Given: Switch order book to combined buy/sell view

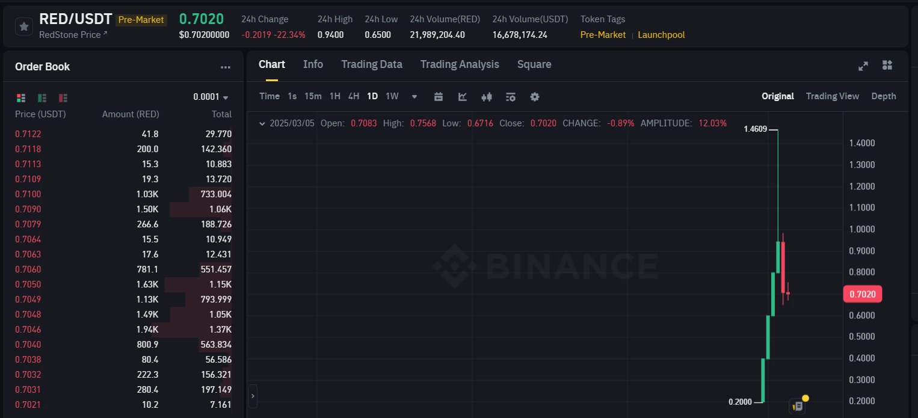Looking at the screenshot, I should point(20,97).
